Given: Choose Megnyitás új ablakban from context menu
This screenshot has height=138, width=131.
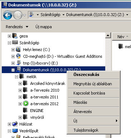Looking at the screenshot, I should 94,84.
